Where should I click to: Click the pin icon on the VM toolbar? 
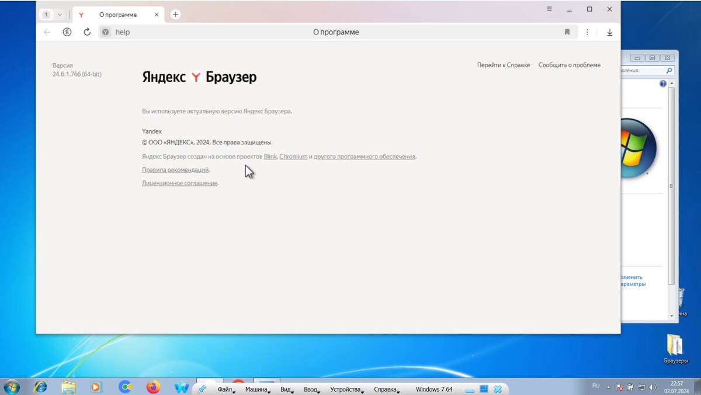202,389
